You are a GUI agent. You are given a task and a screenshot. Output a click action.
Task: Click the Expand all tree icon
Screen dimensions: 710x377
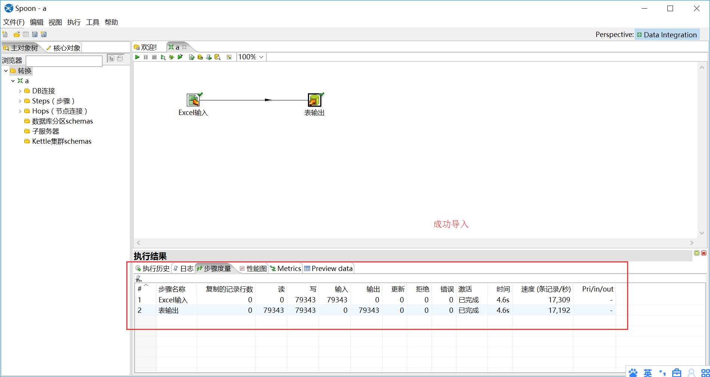pyautogui.click(x=111, y=59)
